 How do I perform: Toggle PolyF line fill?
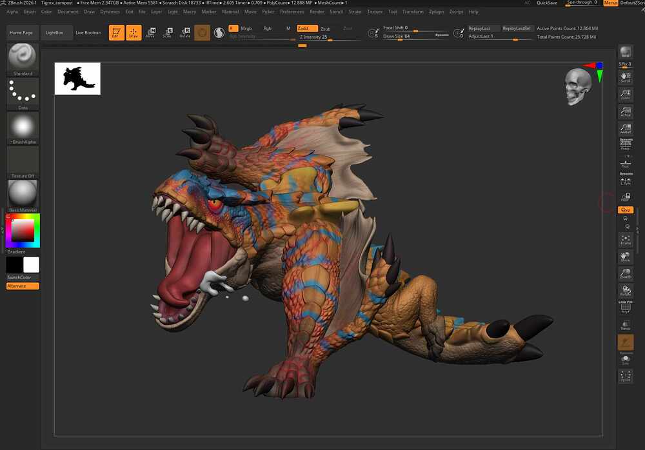coord(626,308)
